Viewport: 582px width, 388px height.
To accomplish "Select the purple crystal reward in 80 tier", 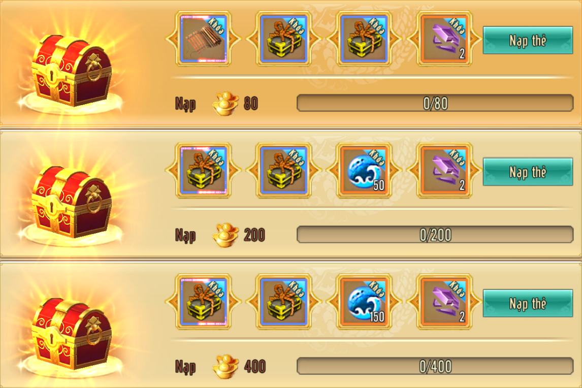I will click(444, 39).
